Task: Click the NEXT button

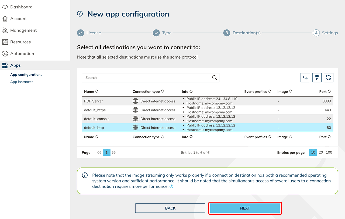Action: tap(245, 208)
